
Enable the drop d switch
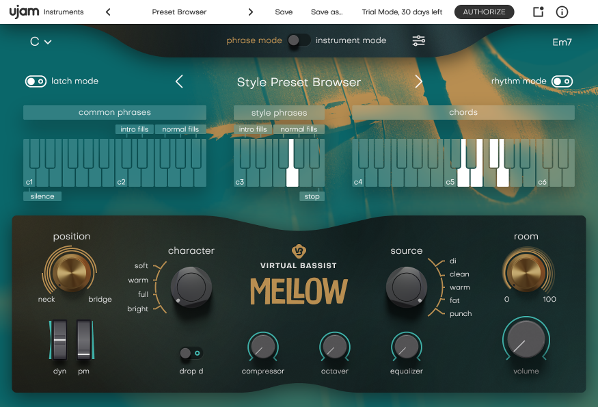click(191, 353)
